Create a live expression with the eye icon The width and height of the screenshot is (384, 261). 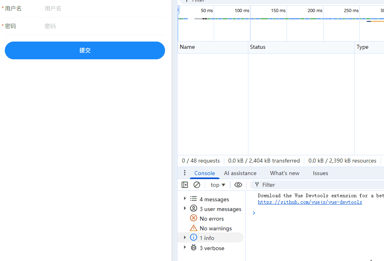[x=238, y=184]
